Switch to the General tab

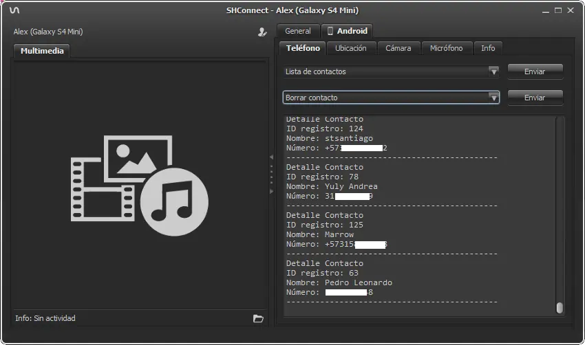pyautogui.click(x=298, y=31)
